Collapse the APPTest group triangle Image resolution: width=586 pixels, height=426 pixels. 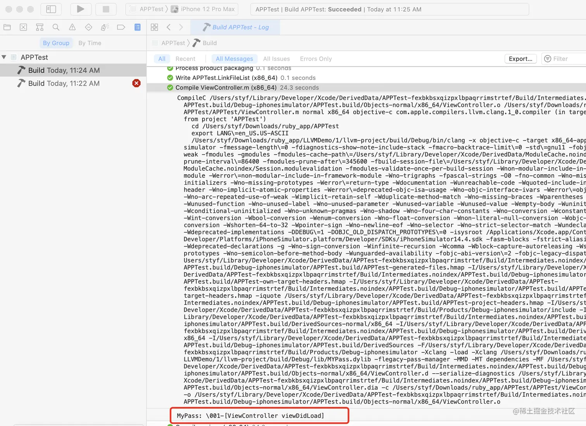[4, 57]
